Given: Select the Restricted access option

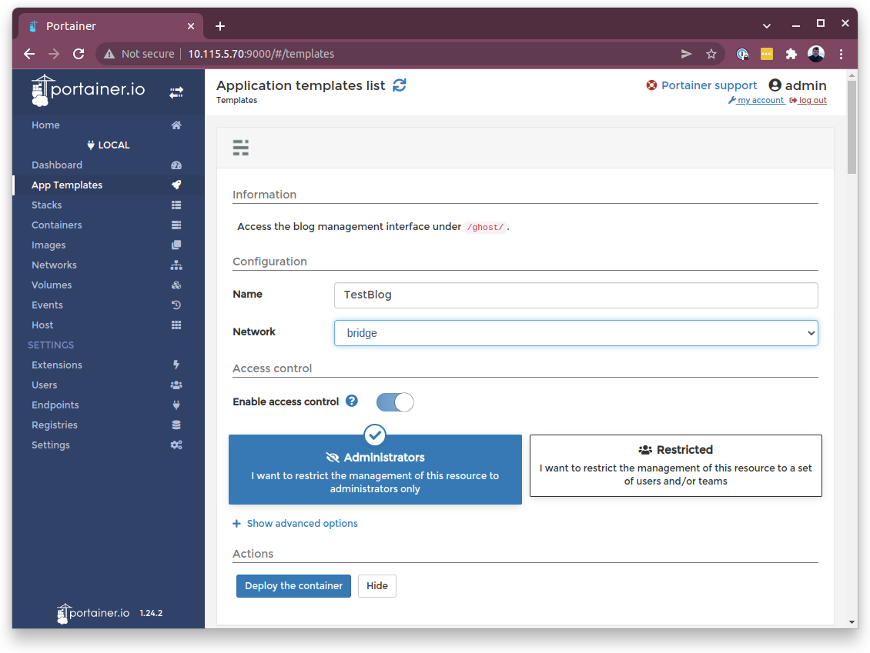Looking at the screenshot, I should [x=675, y=465].
